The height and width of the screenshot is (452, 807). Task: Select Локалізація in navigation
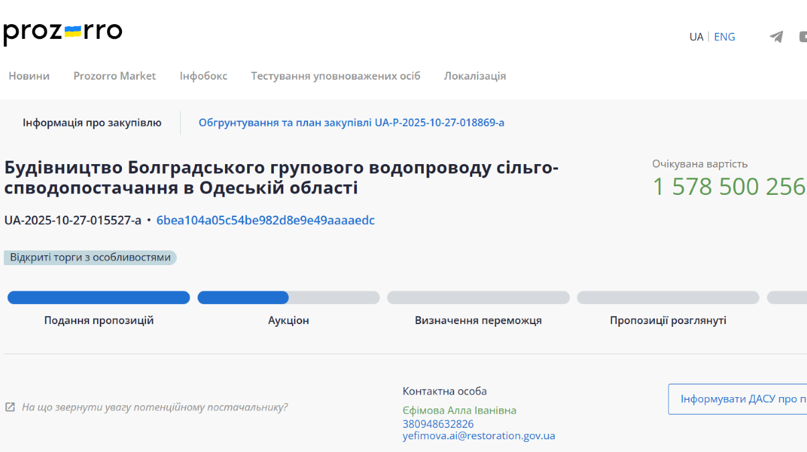coord(475,76)
